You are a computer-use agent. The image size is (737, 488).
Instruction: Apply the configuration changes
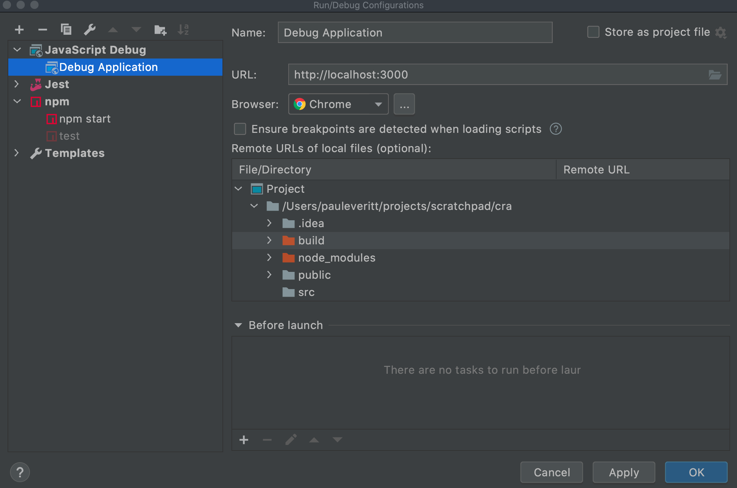tap(624, 472)
